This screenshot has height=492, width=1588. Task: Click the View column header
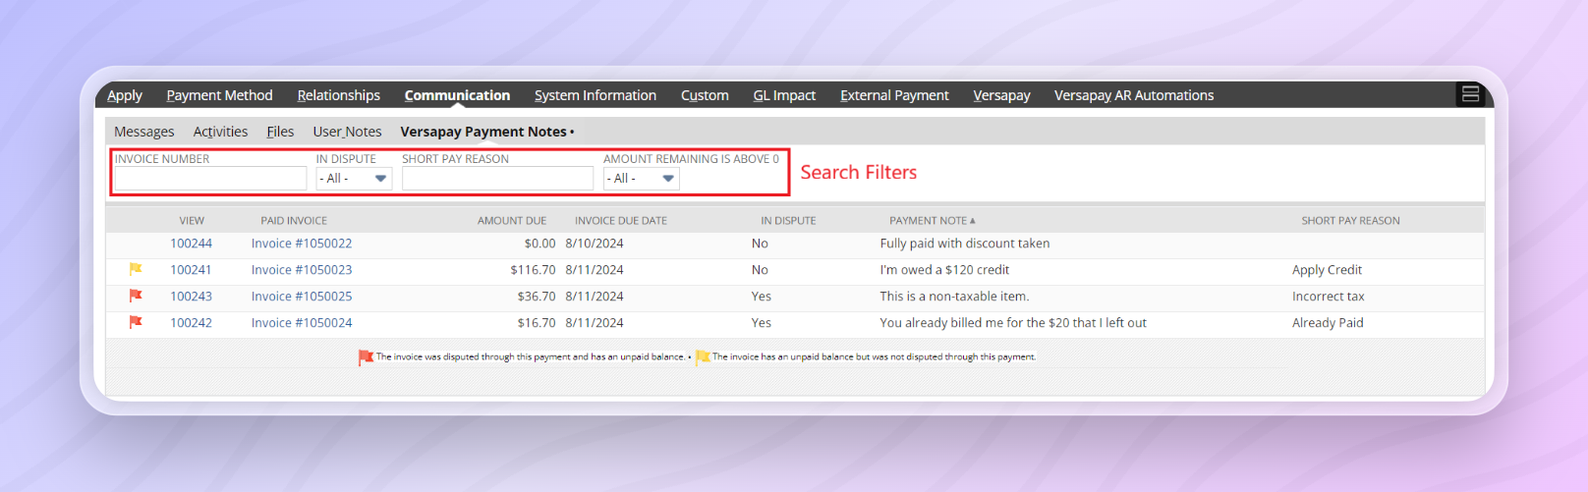pos(192,220)
